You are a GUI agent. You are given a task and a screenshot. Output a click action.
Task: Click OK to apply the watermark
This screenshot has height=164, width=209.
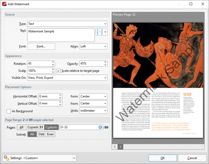[163, 158]
